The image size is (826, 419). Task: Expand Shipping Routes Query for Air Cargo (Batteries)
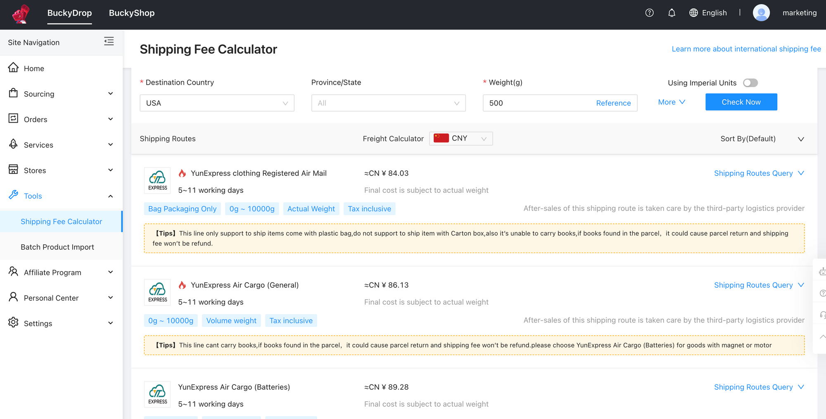(759, 387)
